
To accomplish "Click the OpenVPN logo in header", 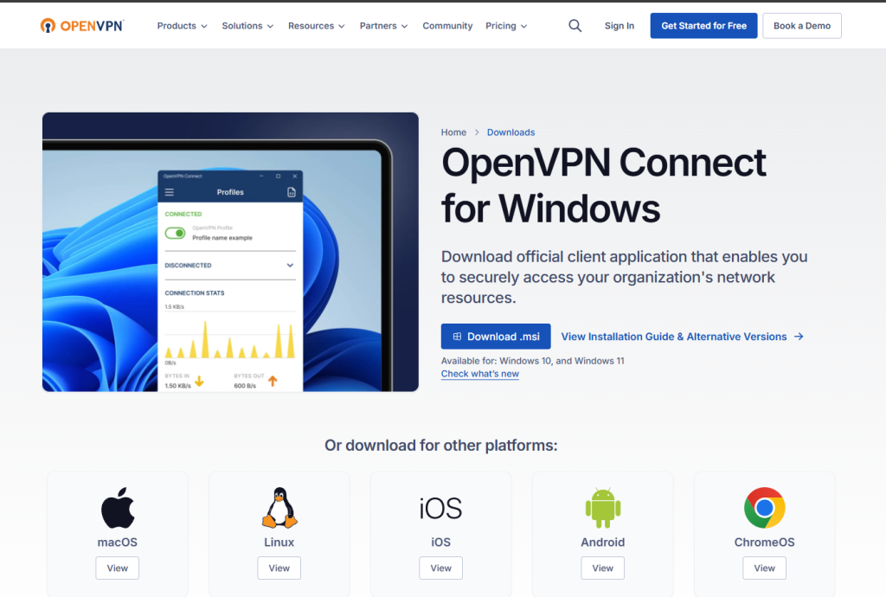I will (82, 26).
